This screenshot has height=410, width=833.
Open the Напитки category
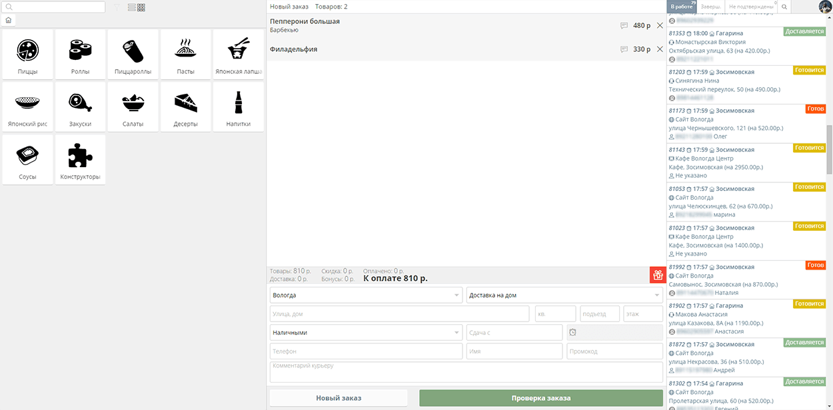tap(239, 106)
